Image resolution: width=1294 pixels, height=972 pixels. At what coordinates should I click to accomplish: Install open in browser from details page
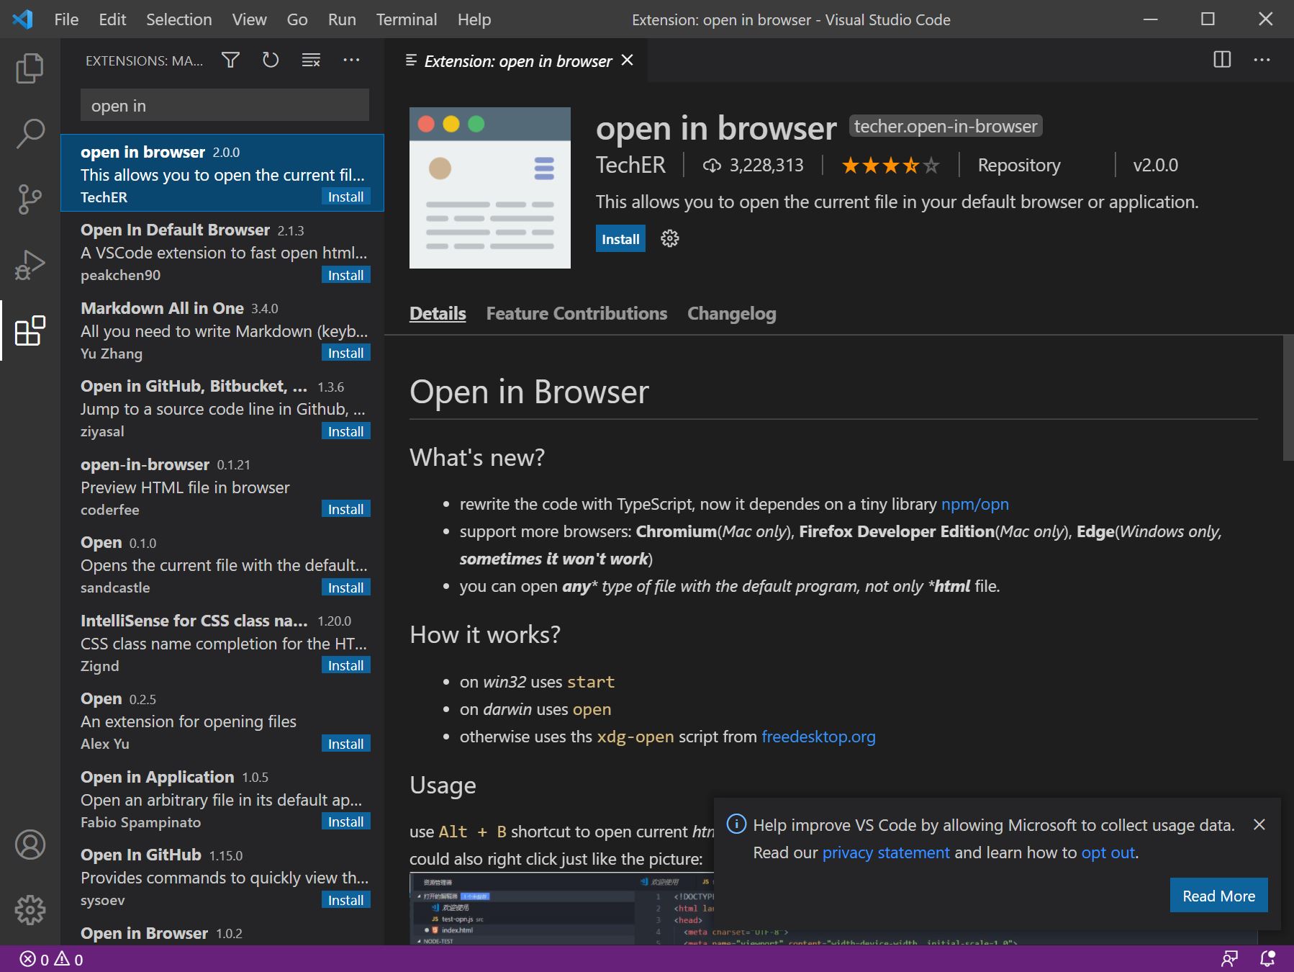(x=620, y=239)
